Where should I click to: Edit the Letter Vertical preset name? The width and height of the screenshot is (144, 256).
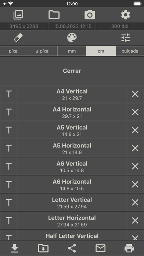tap(9, 202)
